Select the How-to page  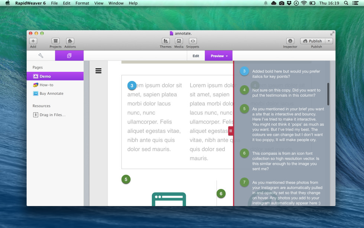pyautogui.click(x=55, y=85)
